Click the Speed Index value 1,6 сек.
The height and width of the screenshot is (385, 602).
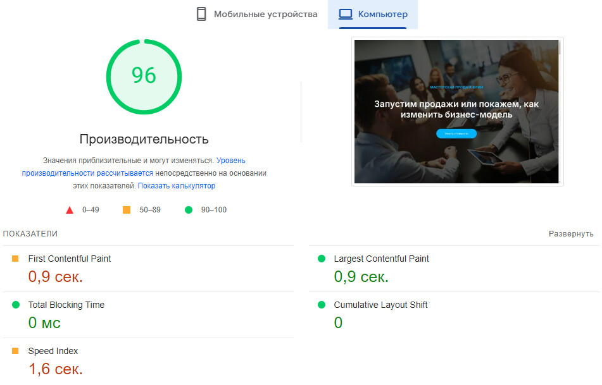coord(56,369)
